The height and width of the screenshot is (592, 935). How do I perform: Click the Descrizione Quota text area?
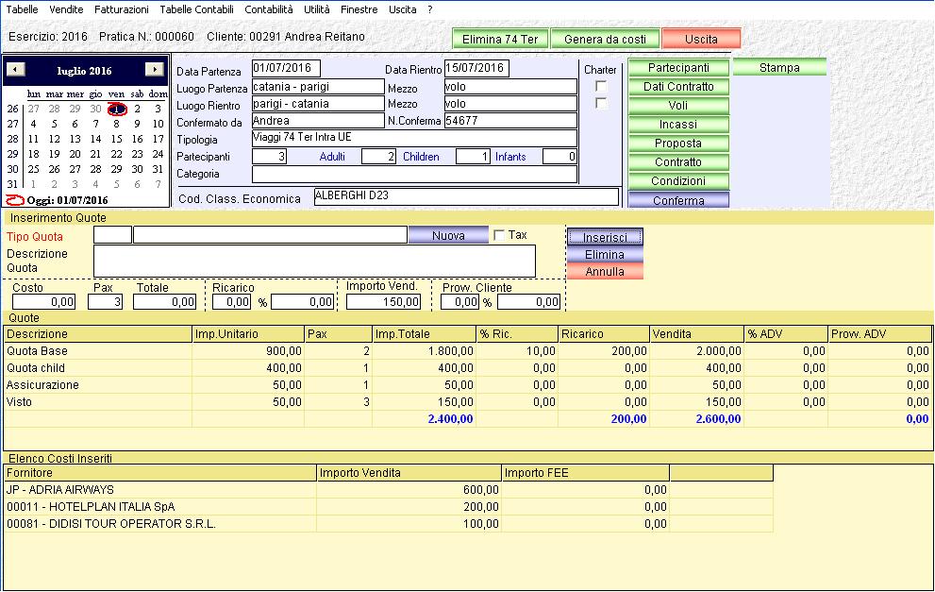coord(314,261)
